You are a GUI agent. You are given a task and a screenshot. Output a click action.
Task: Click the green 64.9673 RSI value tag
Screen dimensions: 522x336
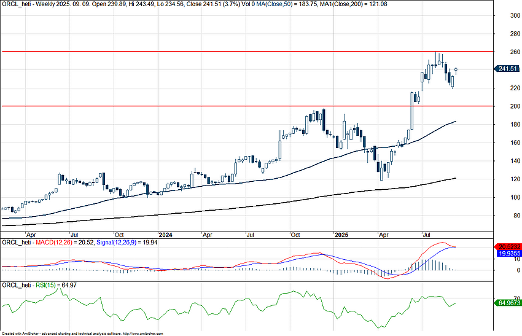click(x=508, y=303)
